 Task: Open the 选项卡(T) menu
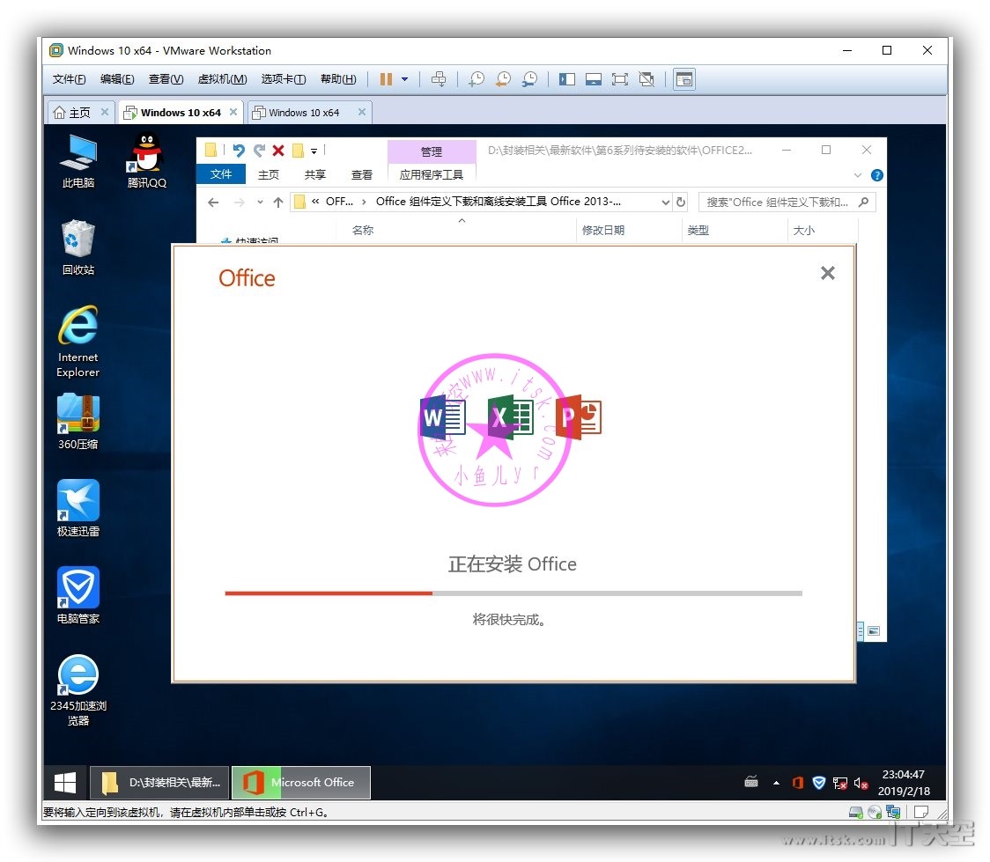284,79
